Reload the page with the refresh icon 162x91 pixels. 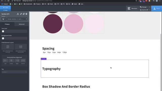pos(8,1)
